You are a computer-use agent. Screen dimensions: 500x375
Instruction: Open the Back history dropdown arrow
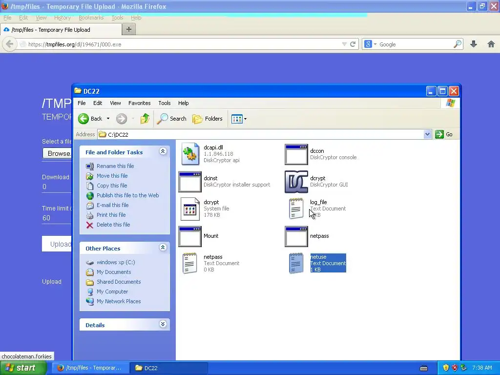(x=108, y=119)
